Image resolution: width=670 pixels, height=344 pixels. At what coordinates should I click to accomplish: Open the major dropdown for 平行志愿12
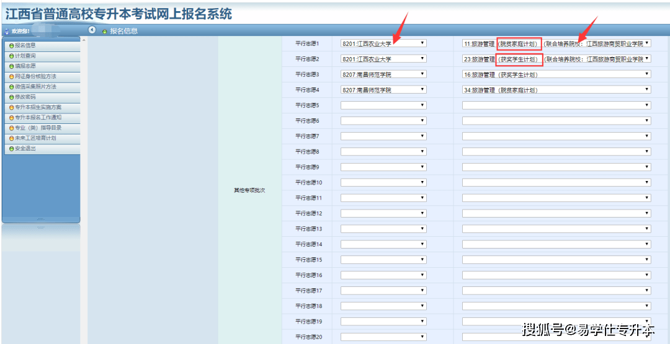(556, 213)
